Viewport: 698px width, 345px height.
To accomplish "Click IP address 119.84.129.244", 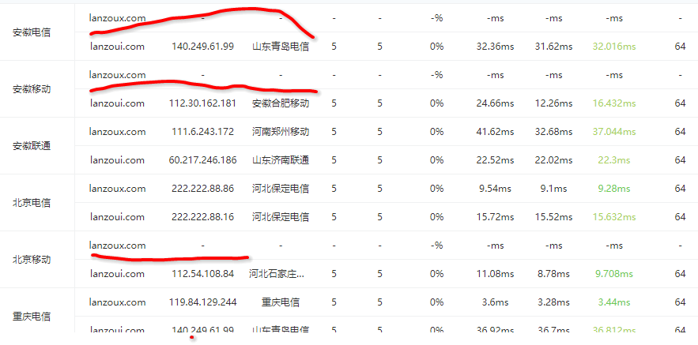I will [203, 302].
